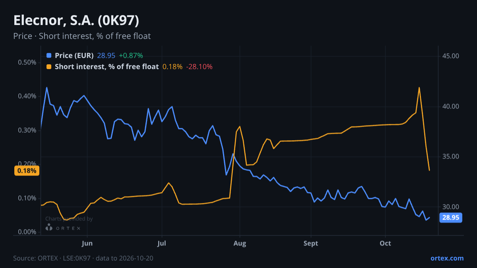This screenshot has height=268, width=477.
Task: Click the 30.00 right axis label
Action: [450, 207]
